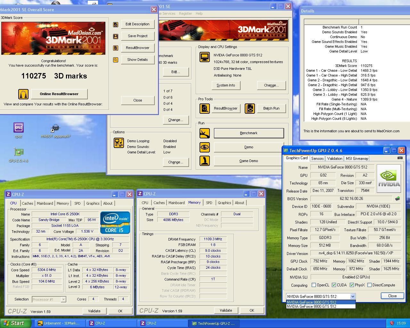
Task: Click the Edit Description button
Action: (138, 24)
